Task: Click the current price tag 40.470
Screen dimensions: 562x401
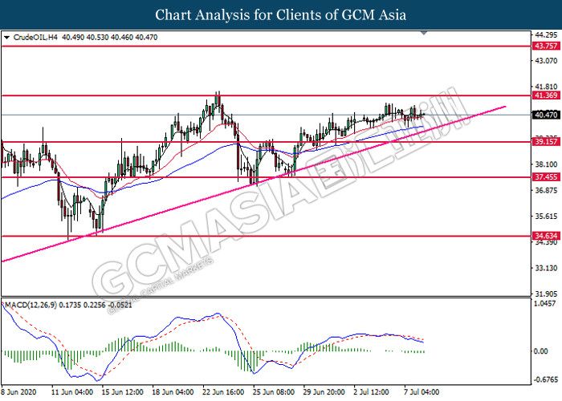Action: [x=546, y=115]
